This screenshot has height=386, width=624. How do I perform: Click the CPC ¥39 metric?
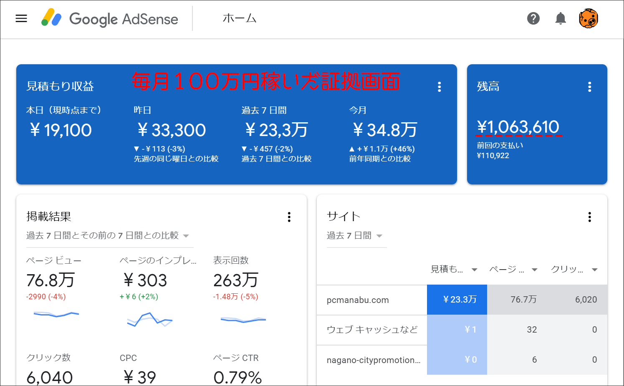coord(140,377)
